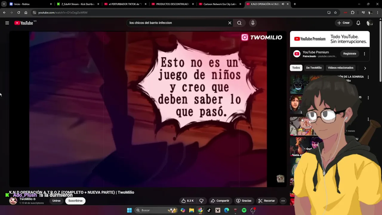This screenshot has height=215, width=382.
Task: Open TikTok from taskbar
Action: tap(209, 210)
